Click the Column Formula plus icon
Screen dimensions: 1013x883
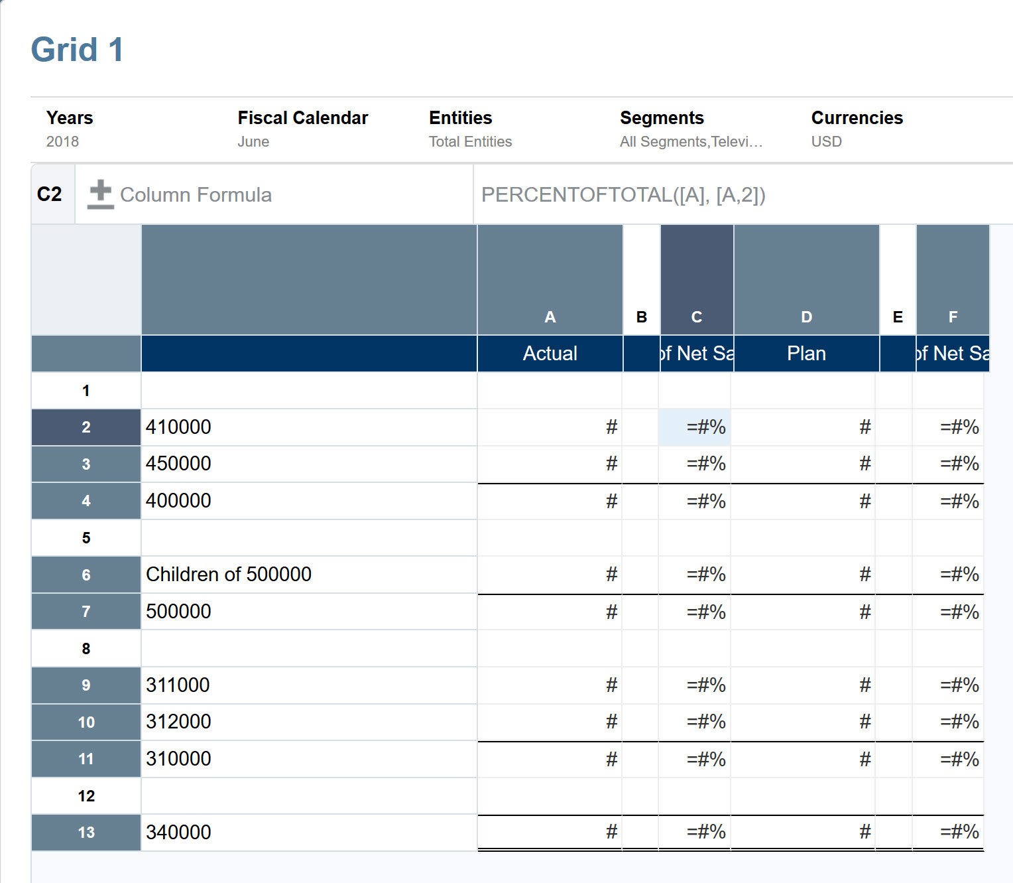coord(99,194)
